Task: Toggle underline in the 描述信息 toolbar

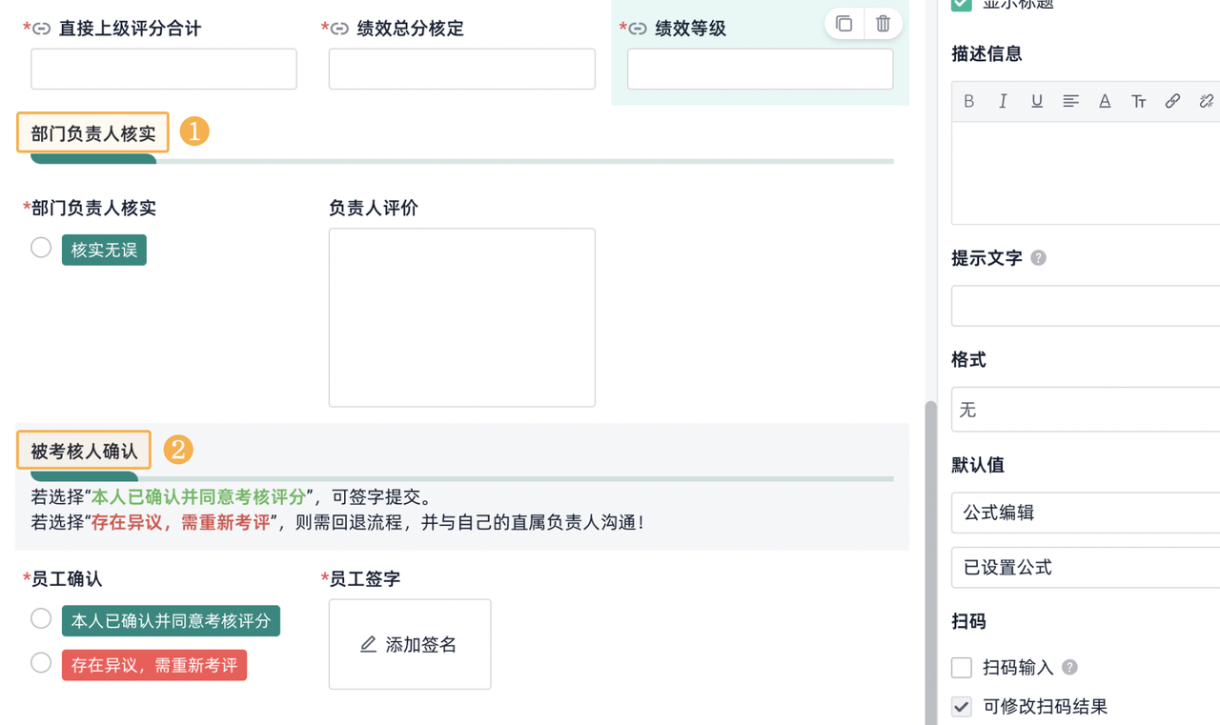Action: pyautogui.click(x=1037, y=101)
